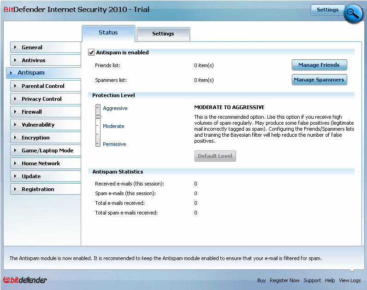The image size is (367, 290).
Task: Click the protection level slider handle
Action: tap(98, 117)
